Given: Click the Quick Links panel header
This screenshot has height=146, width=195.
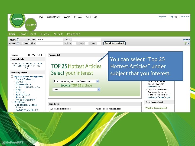Looking at the screenshot, I should (95, 104).
